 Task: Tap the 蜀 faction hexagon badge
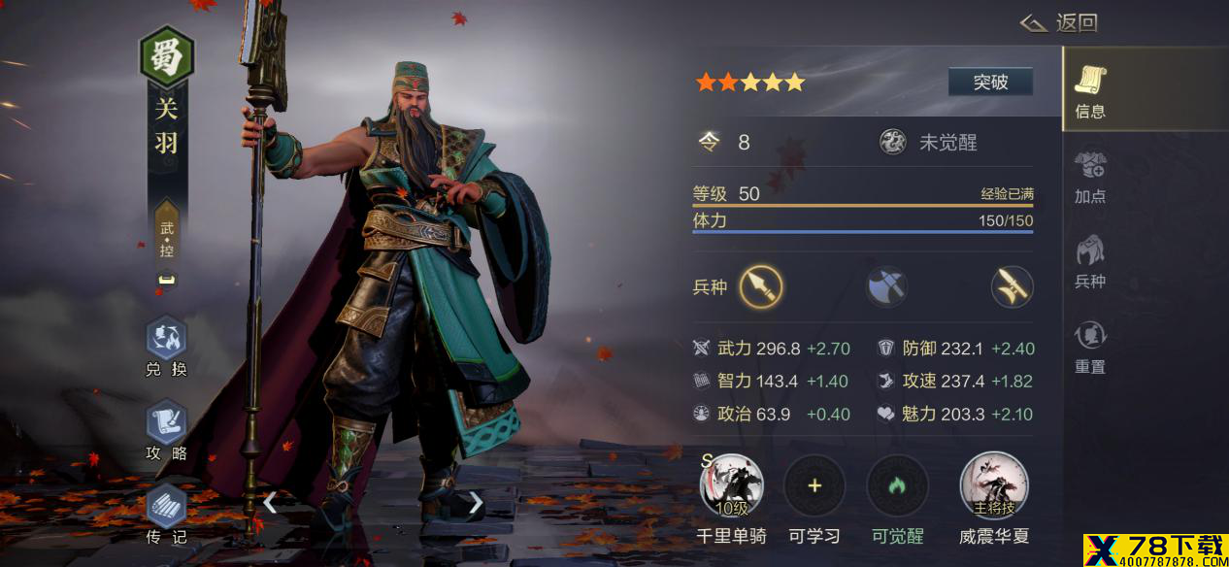pyautogui.click(x=166, y=57)
